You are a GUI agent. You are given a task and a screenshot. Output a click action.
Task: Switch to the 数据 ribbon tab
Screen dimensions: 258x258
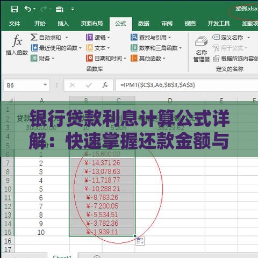click(x=144, y=24)
